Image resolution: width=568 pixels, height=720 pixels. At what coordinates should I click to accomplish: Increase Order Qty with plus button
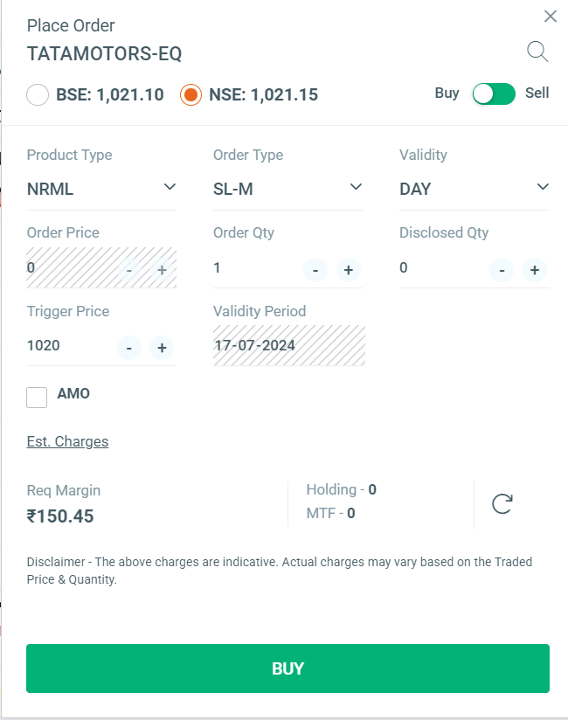348,270
